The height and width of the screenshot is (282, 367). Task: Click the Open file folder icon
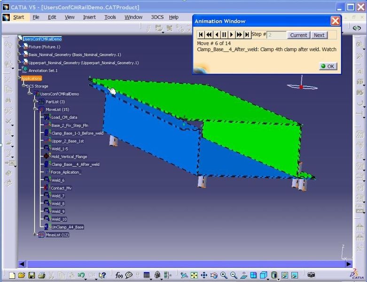point(22,275)
